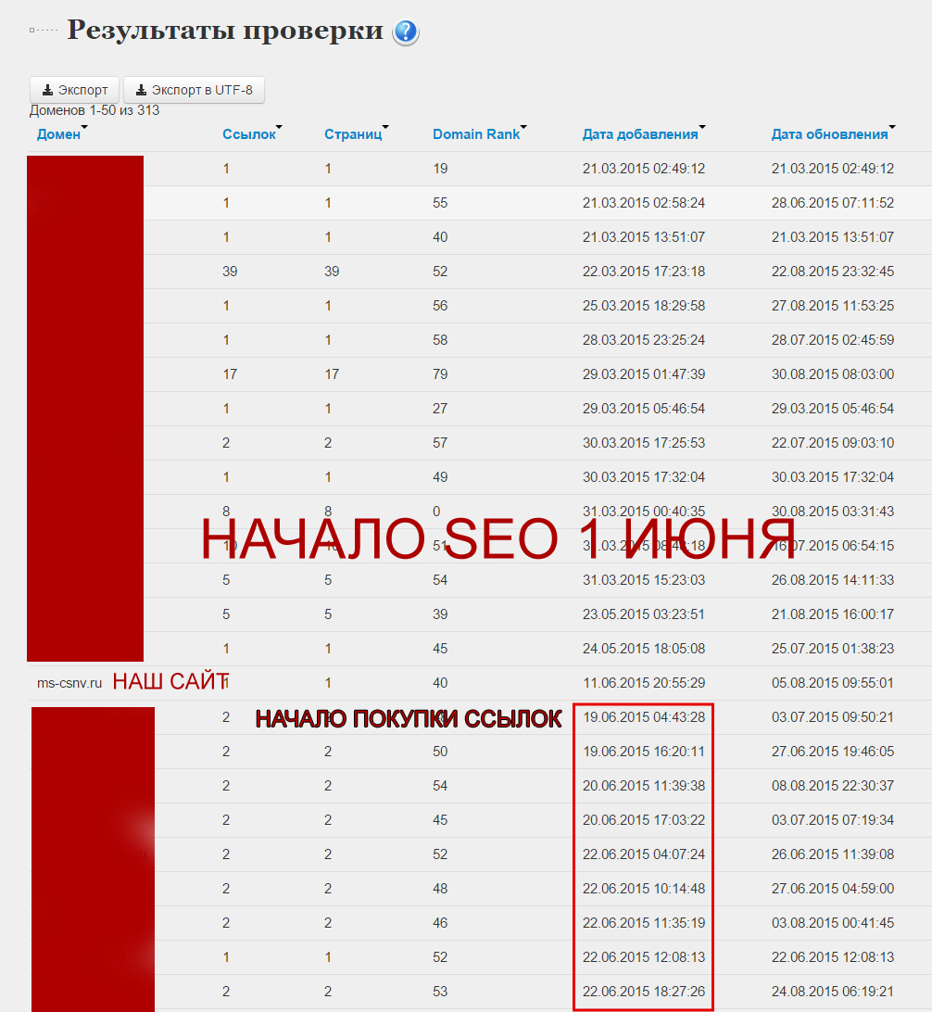Sort table by Ссылок column header
The image size is (932, 1012).
[x=249, y=134]
